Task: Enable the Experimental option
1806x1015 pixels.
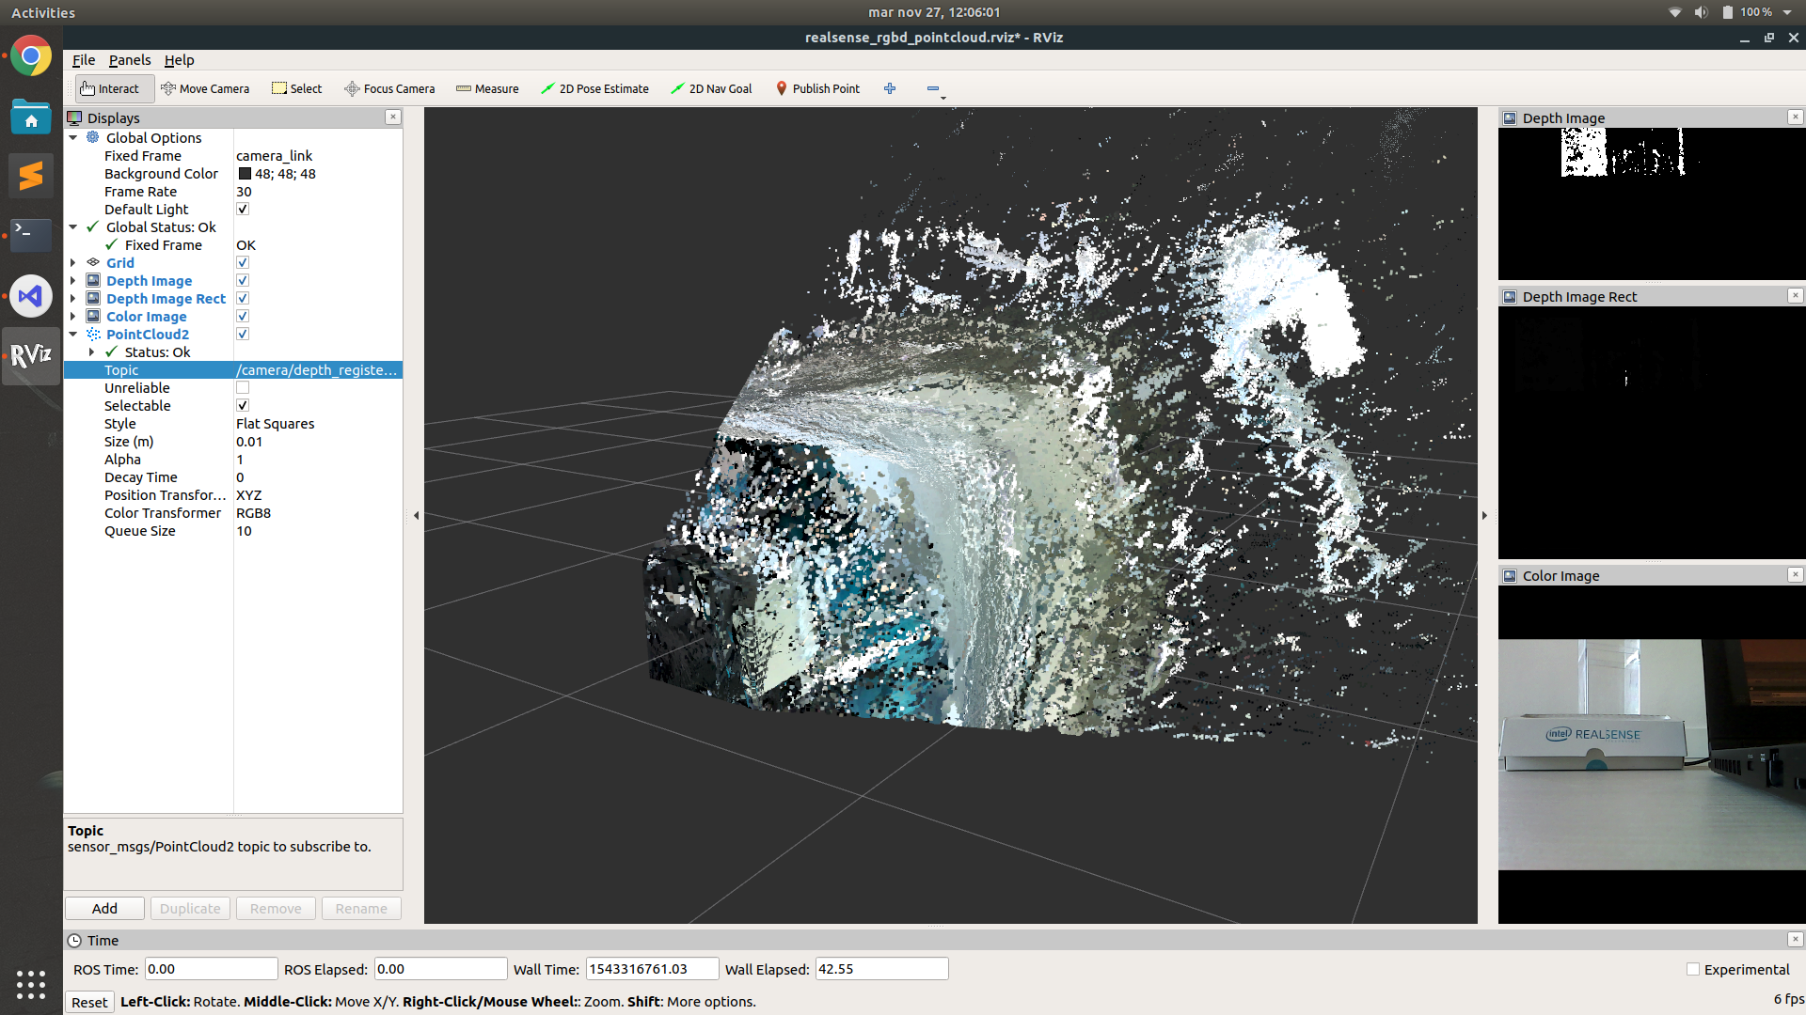Action: click(x=1692, y=969)
